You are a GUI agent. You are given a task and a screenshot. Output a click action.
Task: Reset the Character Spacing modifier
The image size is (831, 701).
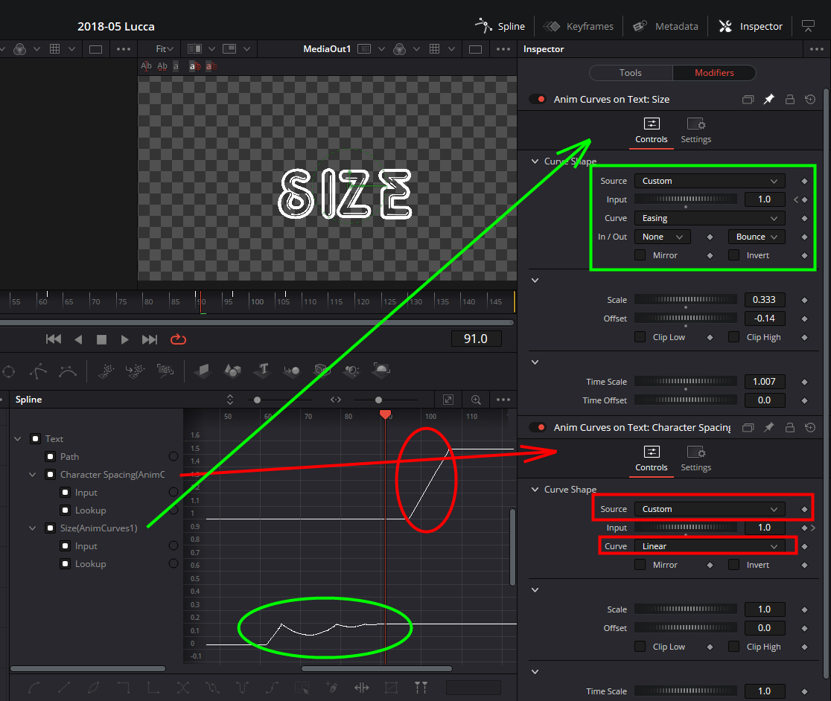pyautogui.click(x=810, y=427)
